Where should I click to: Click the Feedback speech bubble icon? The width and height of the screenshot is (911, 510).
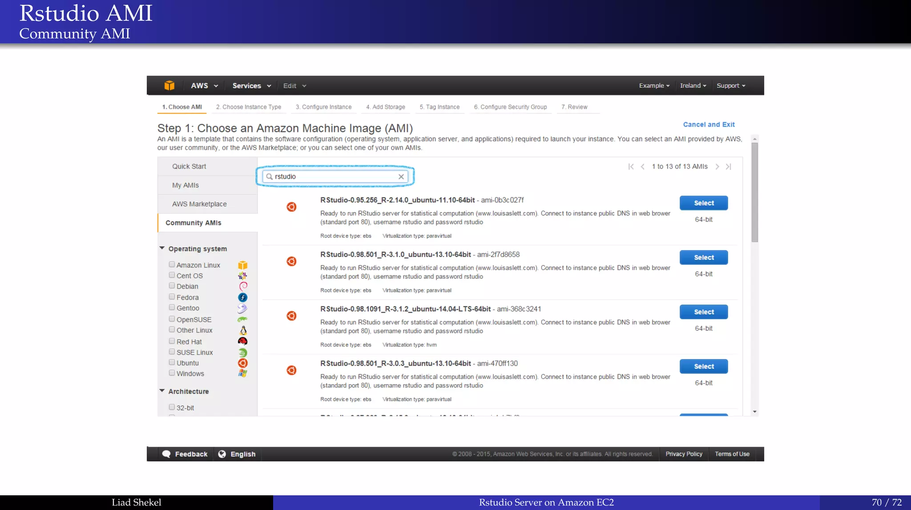point(166,454)
